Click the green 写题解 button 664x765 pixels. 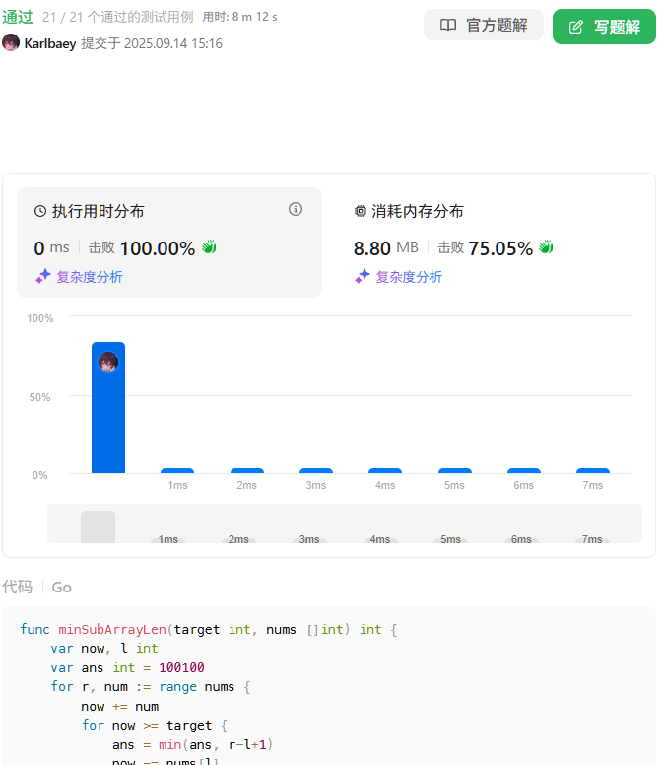(x=604, y=27)
